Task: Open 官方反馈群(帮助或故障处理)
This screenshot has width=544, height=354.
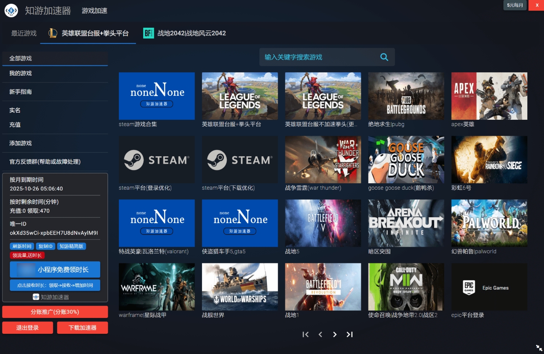Action: point(55,162)
